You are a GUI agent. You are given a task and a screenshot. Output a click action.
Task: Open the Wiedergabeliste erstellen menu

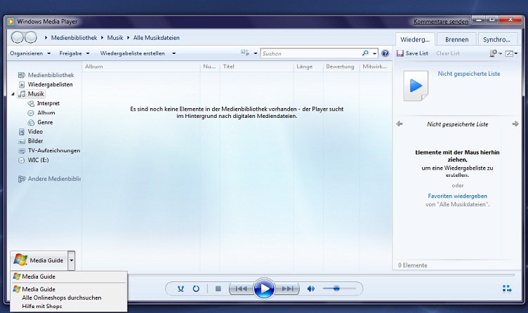coord(138,53)
